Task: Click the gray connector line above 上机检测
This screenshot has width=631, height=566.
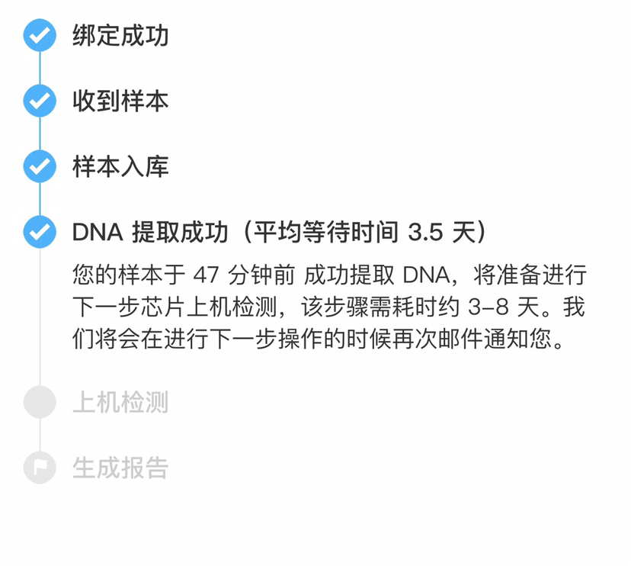Action: tap(40, 317)
